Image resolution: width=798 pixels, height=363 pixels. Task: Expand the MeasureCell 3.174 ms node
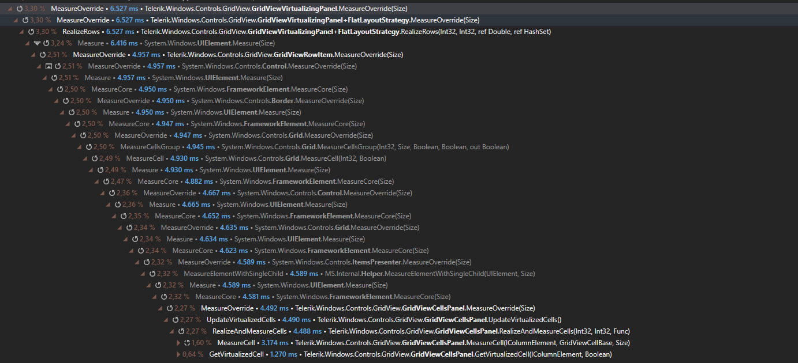point(178,343)
